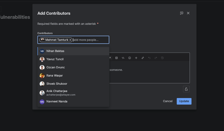This screenshot has height=131, width=224.
Task: Click the redo arrow icon
Action: 156,58
